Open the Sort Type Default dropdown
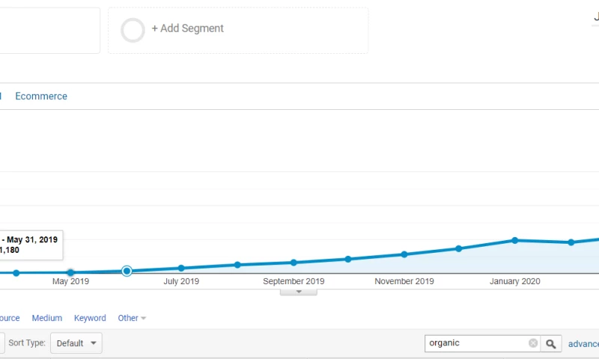 click(x=76, y=343)
